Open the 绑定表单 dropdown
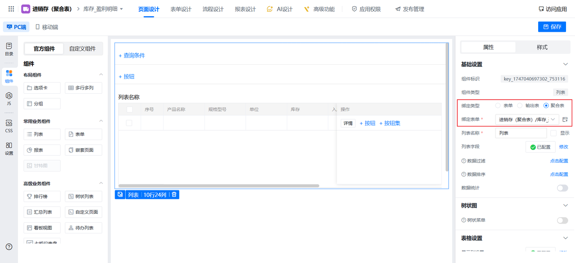This screenshot has height=263, width=575. coord(526,119)
